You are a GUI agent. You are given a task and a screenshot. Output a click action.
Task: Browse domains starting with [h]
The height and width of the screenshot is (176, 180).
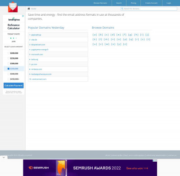click(136, 35)
